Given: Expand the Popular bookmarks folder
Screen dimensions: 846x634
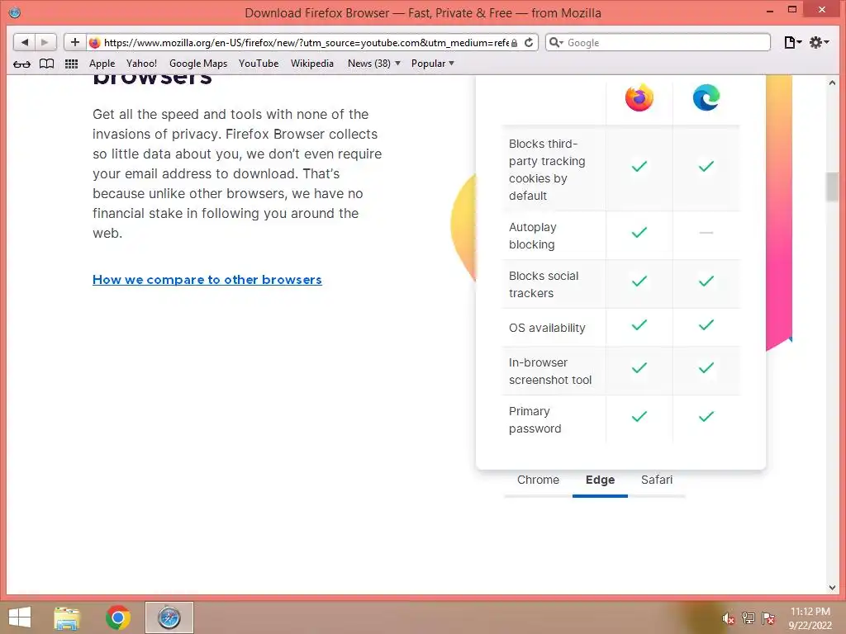Looking at the screenshot, I should pos(433,64).
